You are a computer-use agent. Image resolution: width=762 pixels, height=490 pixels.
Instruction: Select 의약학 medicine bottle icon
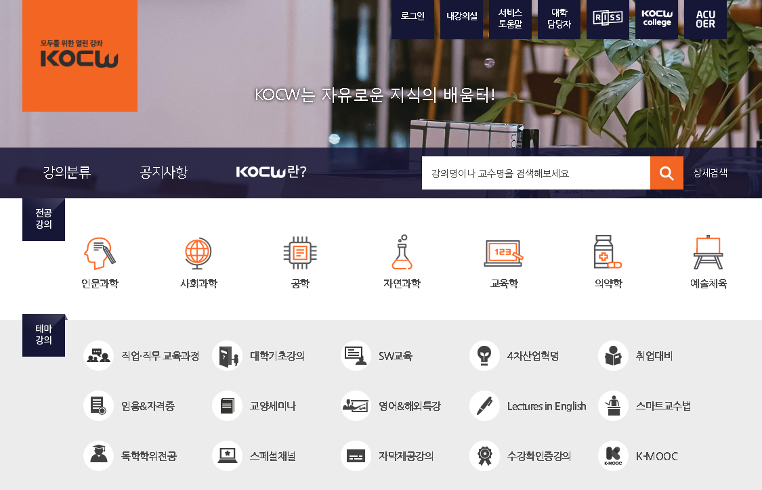coord(608,252)
